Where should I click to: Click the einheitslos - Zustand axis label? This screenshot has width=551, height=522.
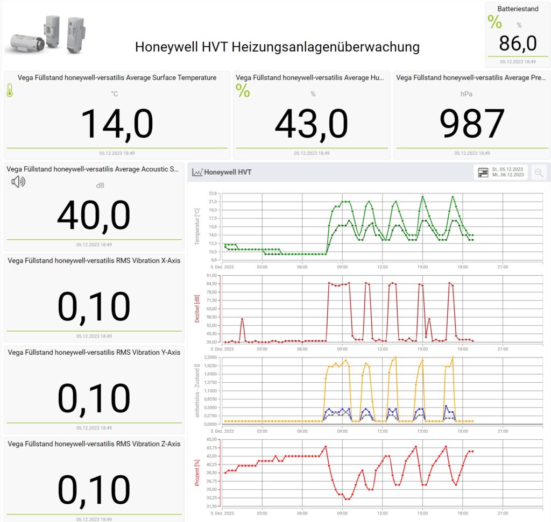coord(197,391)
